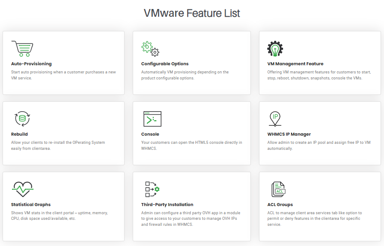Select the Auto-Provisioning heading
Image resolution: width=384 pixels, height=246 pixels.
click(x=31, y=64)
